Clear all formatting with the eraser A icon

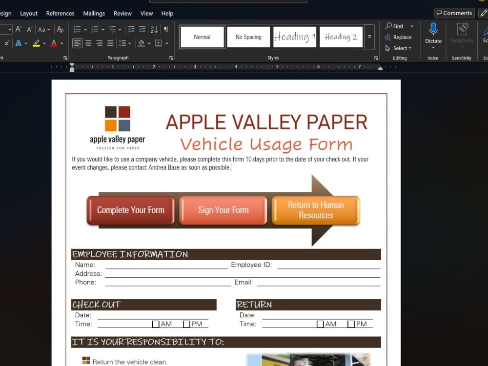60,29
